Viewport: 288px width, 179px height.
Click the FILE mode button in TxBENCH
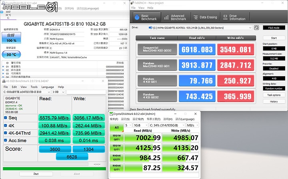274,28
